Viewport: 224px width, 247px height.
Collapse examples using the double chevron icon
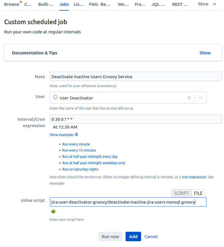[76, 135]
